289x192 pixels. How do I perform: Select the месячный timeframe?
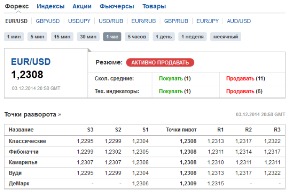tap(226, 37)
